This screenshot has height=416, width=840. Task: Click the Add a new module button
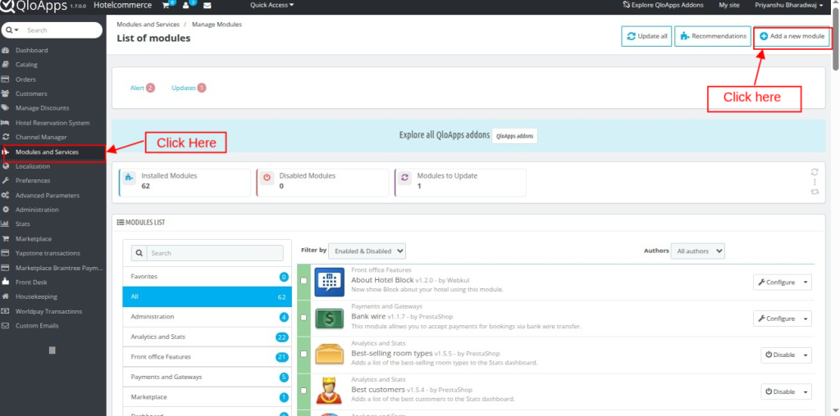[792, 36]
